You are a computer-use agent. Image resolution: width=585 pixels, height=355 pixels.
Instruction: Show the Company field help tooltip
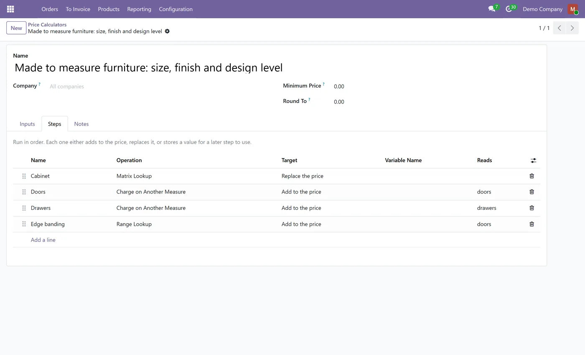(39, 84)
